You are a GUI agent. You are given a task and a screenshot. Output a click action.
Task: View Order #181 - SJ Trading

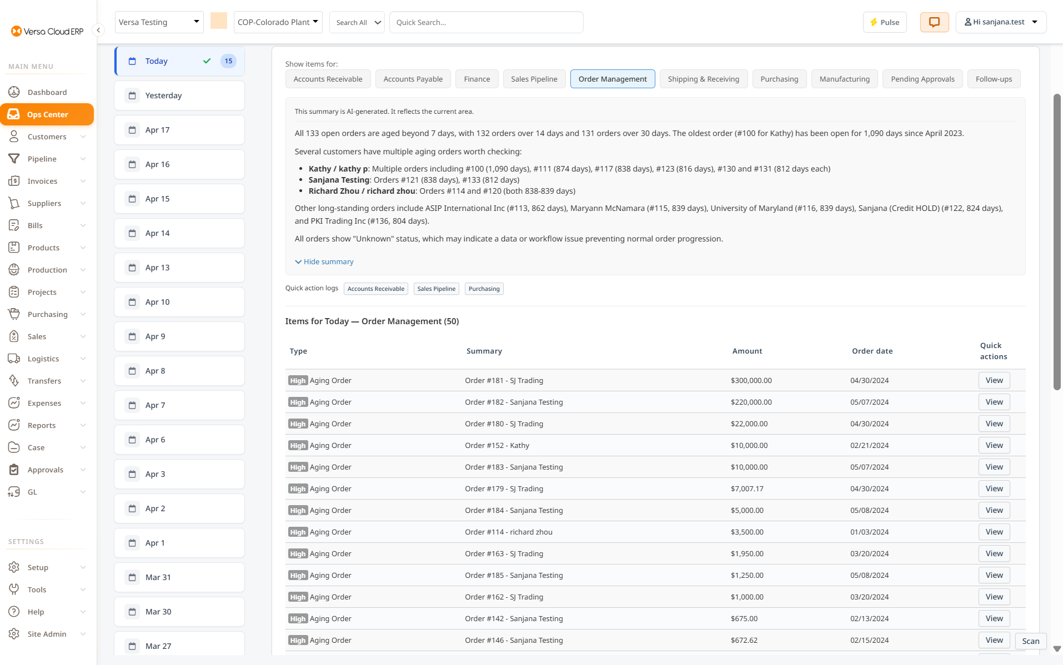[x=994, y=380]
